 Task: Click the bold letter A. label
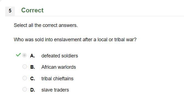[x=33, y=56]
